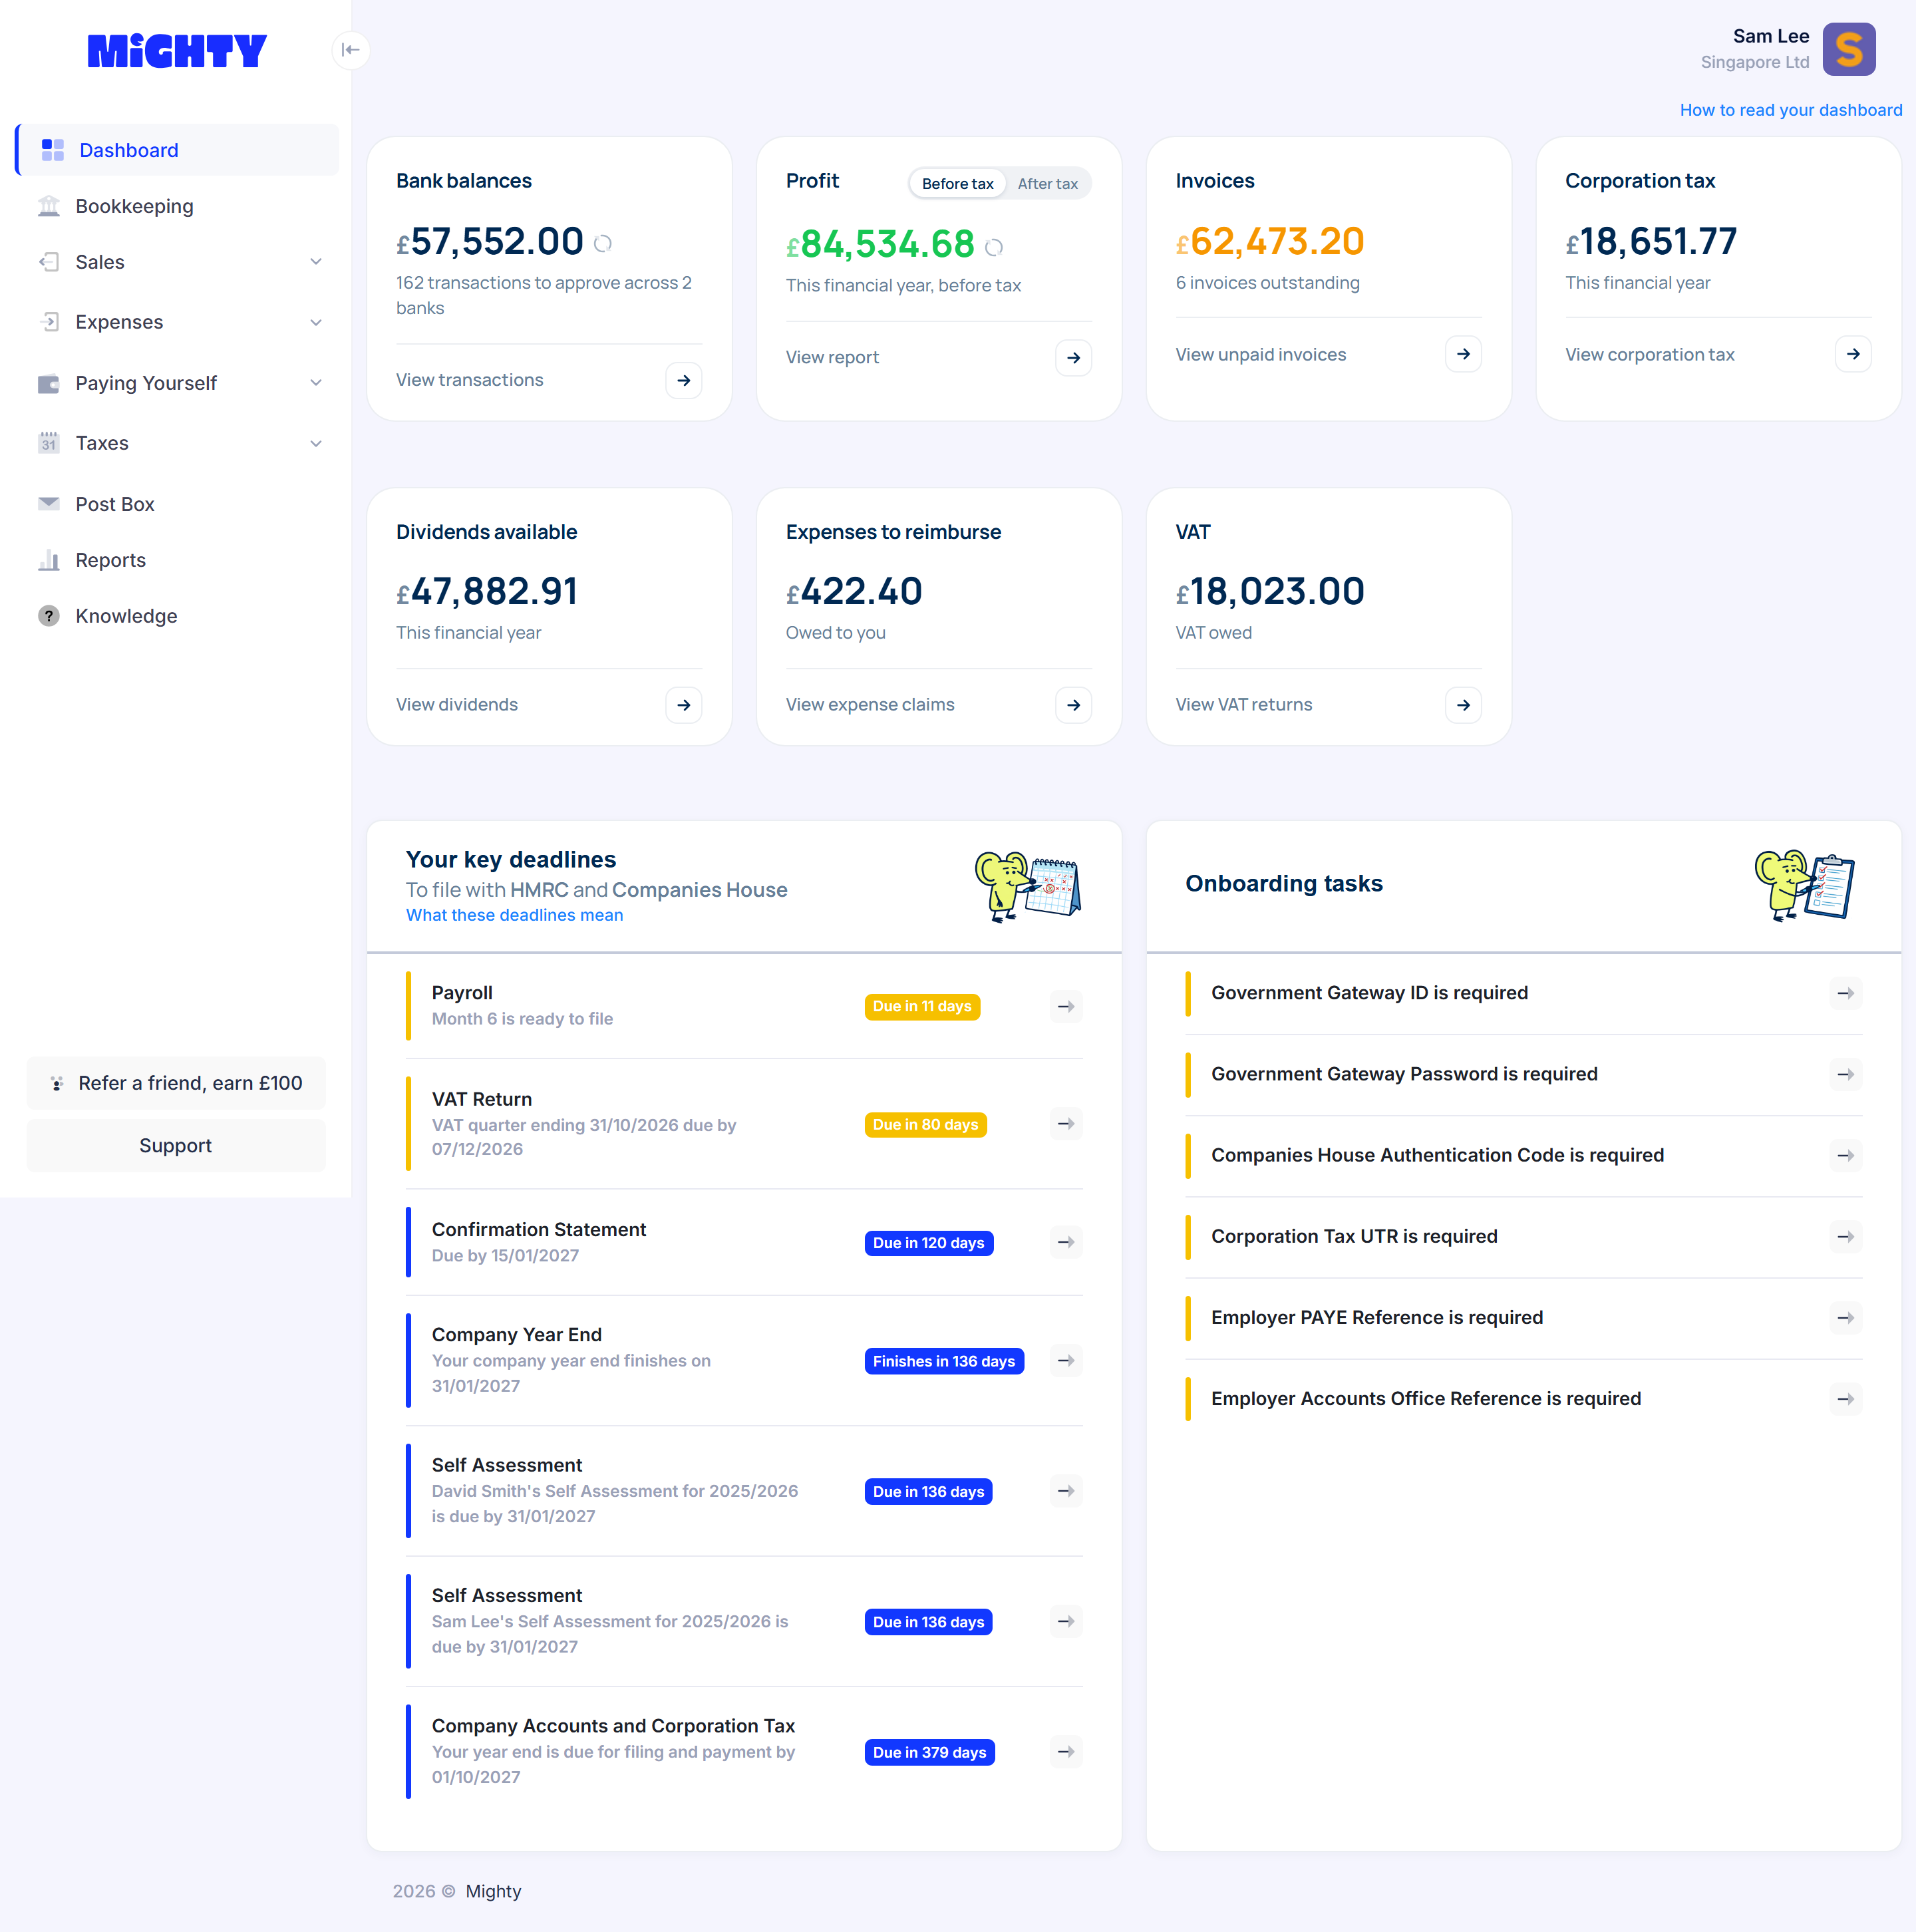Click the Support button

176,1145
